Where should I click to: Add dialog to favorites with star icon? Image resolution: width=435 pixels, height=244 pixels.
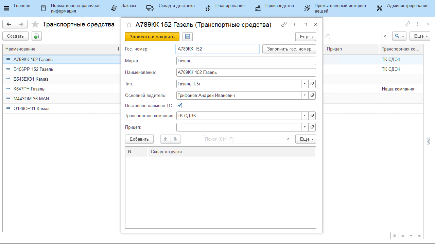click(129, 24)
